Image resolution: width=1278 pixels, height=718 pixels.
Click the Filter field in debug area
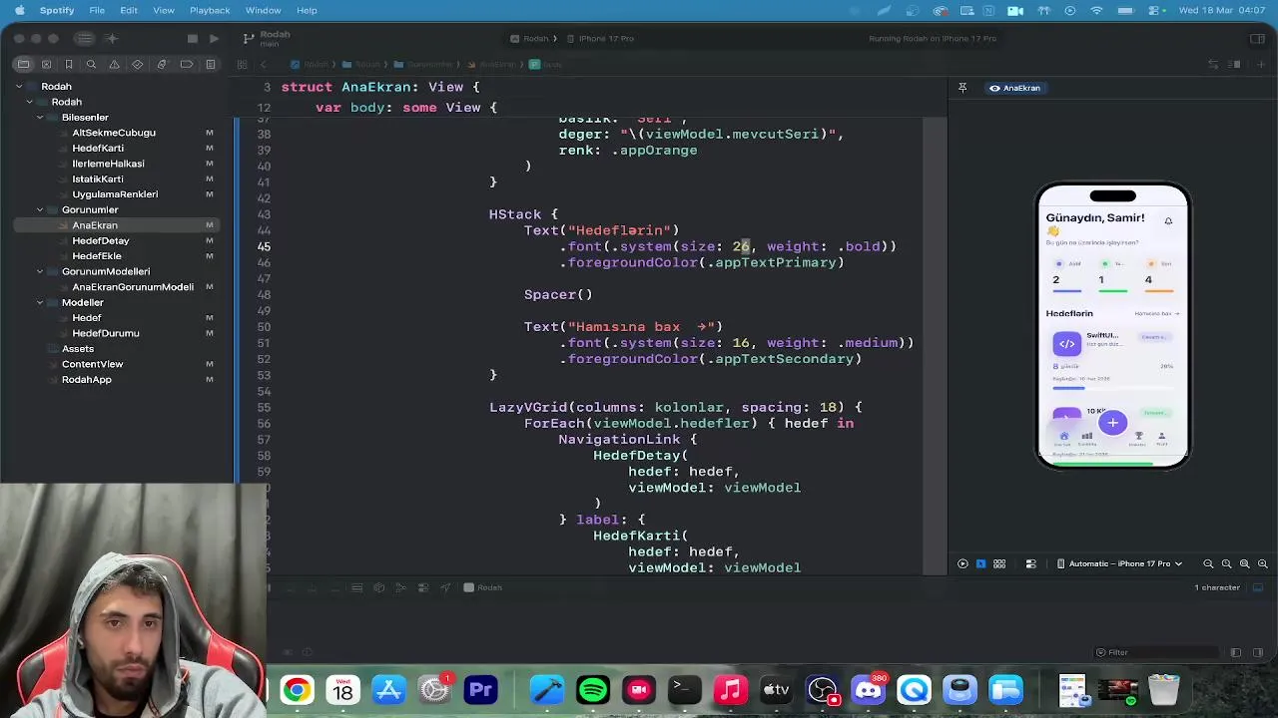pyautogui.click(x=1157, y=652)
